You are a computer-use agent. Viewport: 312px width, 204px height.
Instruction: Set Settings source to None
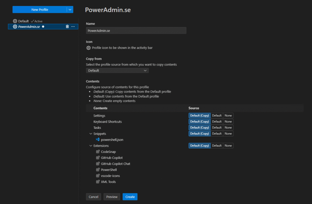[x=228, y=115]
